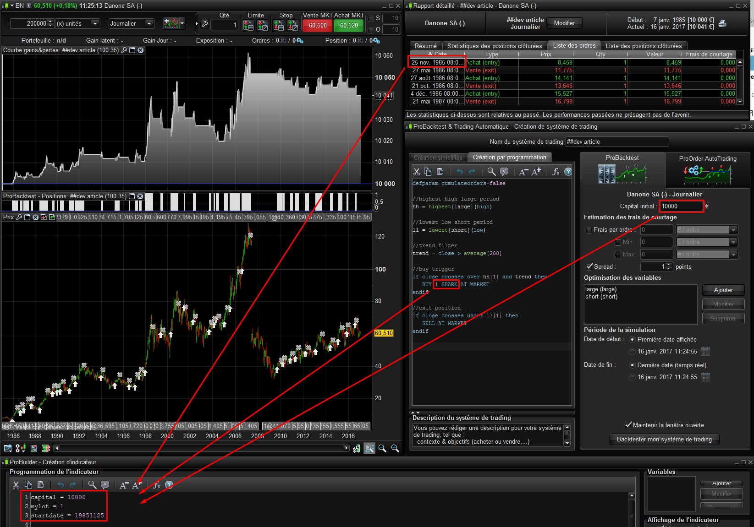The height and width of the screenshot is (527, 754).
Task: Open Liste des positions clôturées tab
Action: click(644, 46)
